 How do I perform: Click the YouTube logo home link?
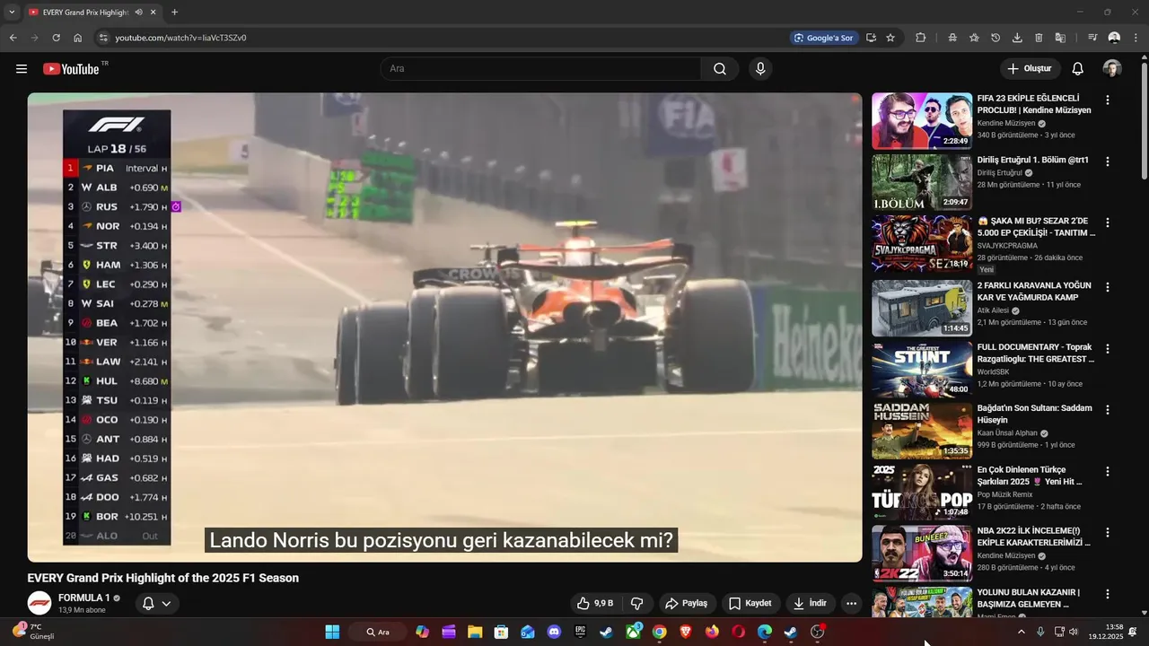[x=71, y=69]
